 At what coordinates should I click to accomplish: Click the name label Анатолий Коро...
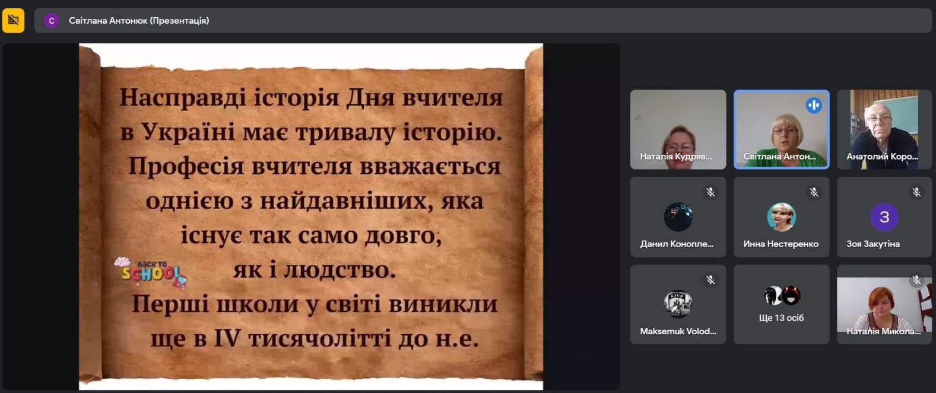[883, 156]
